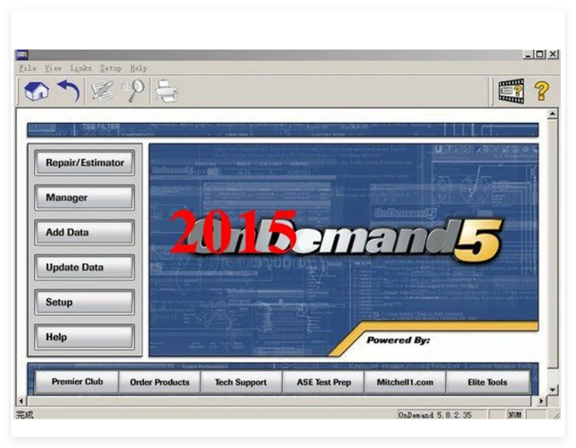Click the Add Data button
The image size is (576, 448).
point(85,233)
